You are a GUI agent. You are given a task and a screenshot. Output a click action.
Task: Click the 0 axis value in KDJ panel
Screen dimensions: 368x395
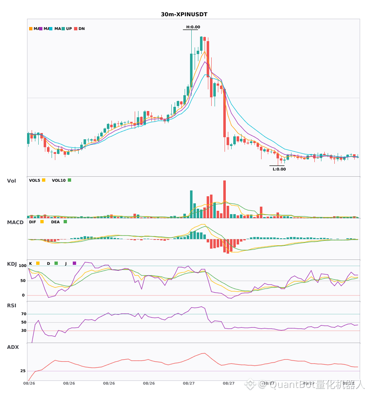pos(23,295)
